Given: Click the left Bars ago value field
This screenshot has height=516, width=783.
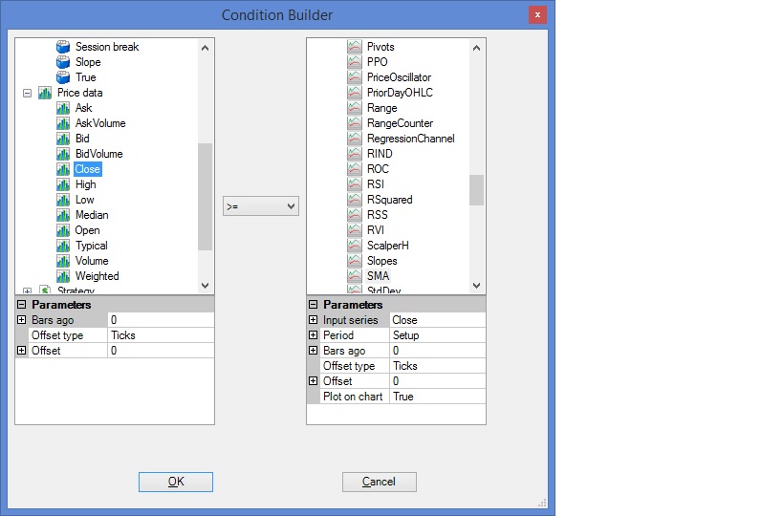Looking at the screenshot, I should [160, 320].
